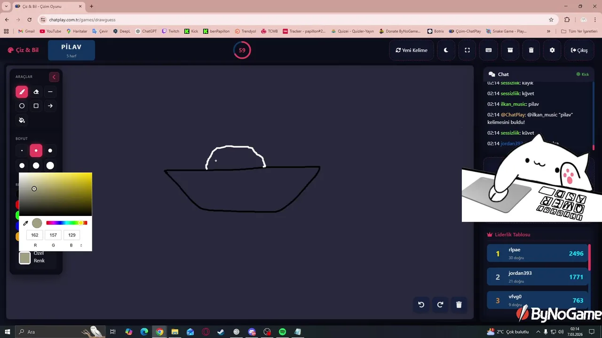Open the Twitch bookmark
Viewport: 602px width, 338px height.
(x=171, y=31)
